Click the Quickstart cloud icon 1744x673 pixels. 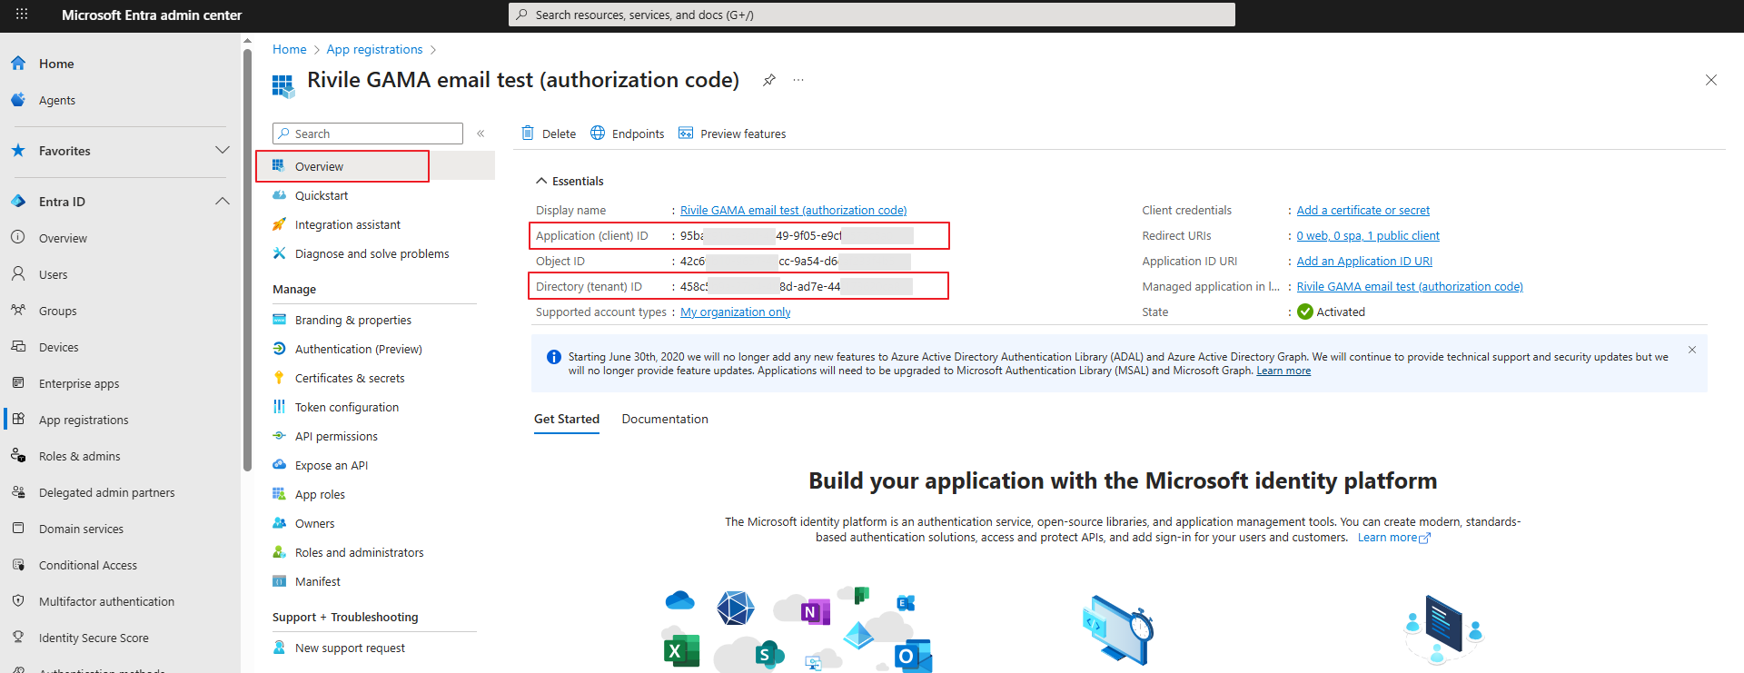click(280, 195)
